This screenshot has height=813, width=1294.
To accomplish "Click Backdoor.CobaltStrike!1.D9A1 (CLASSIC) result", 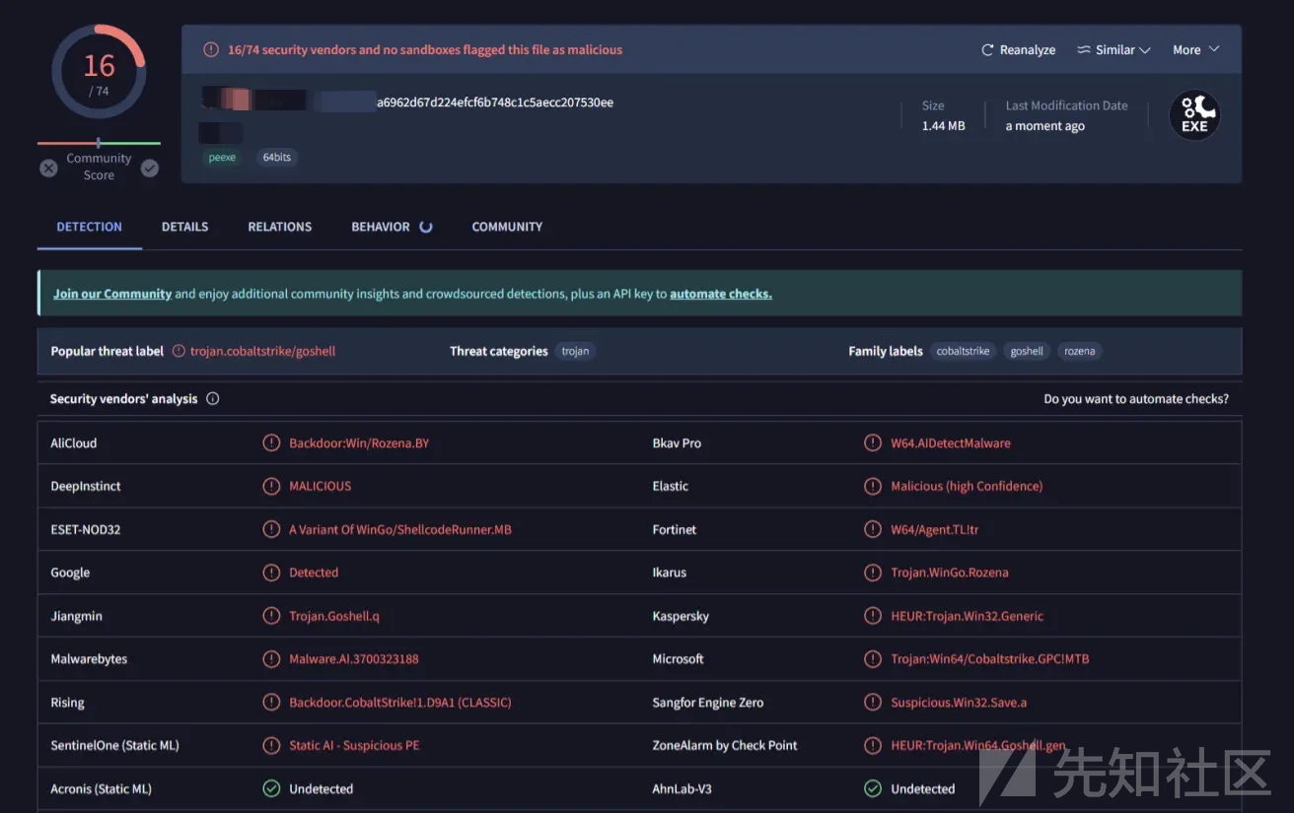I will tap(400, 703).
